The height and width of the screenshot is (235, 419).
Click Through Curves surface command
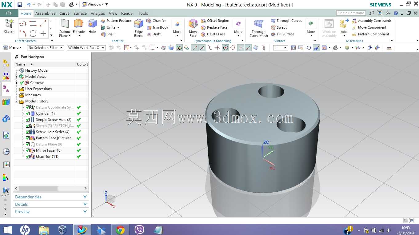pos(286,21)
